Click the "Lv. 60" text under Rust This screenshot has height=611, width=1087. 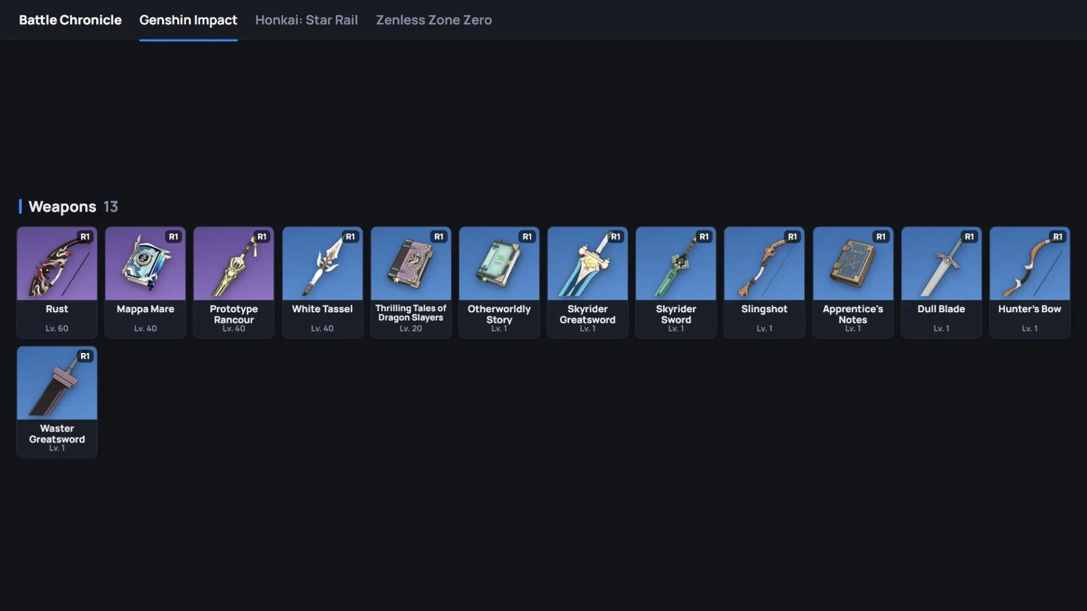pyautogui.click(x=57, y=328)
